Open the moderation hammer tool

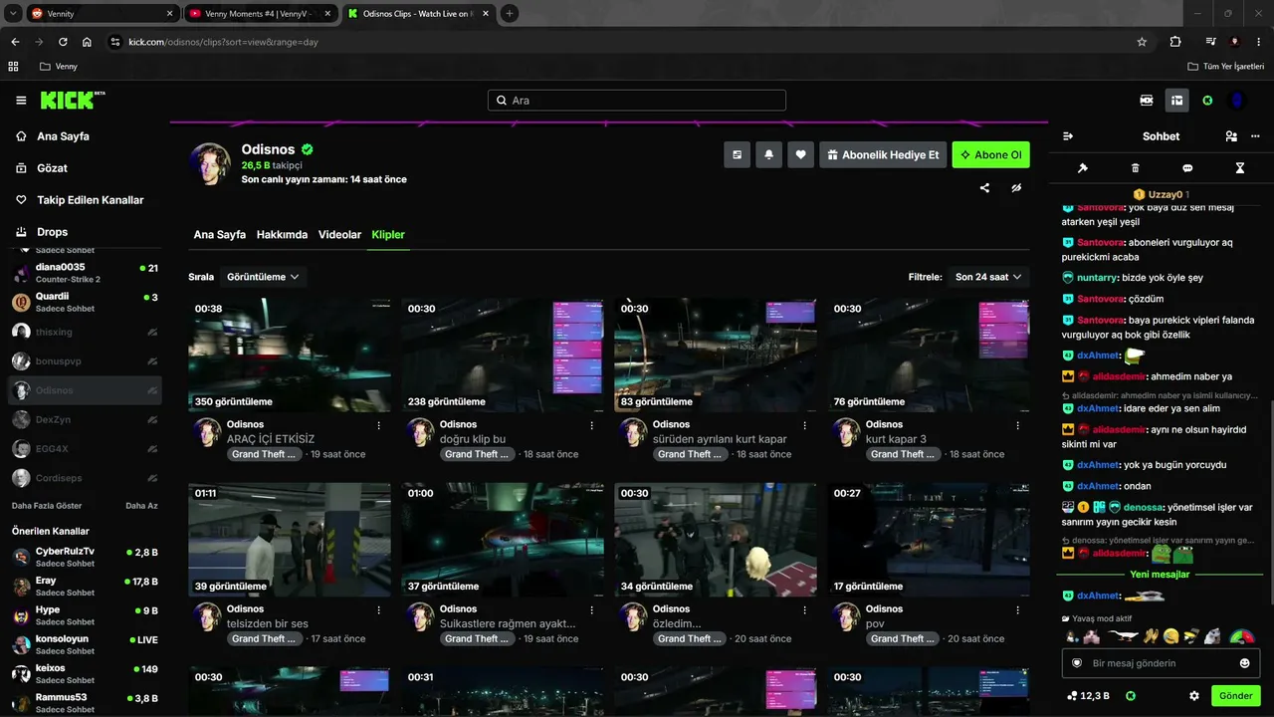(x=1083, y=168)
